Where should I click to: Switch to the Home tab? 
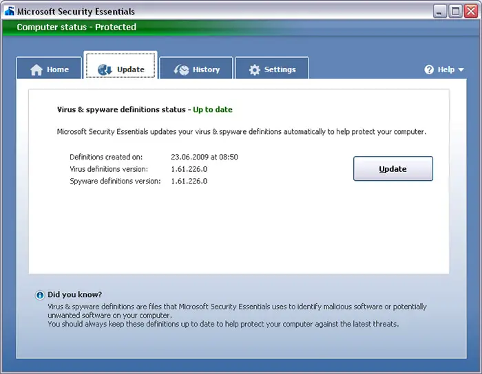coord(49,68)
